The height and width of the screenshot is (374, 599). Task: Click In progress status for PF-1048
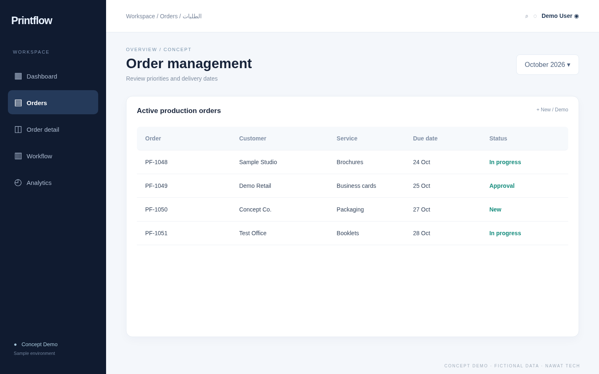tap(505, 162)
